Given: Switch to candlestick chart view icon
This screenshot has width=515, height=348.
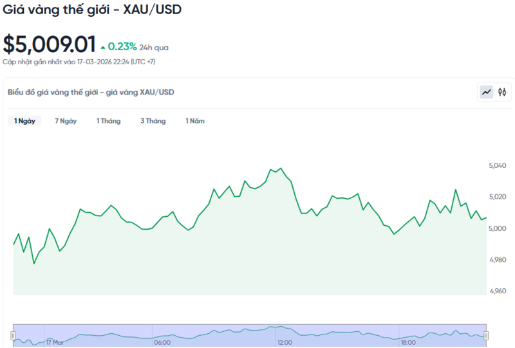Looking at the screenshot, I should (502, 93).
